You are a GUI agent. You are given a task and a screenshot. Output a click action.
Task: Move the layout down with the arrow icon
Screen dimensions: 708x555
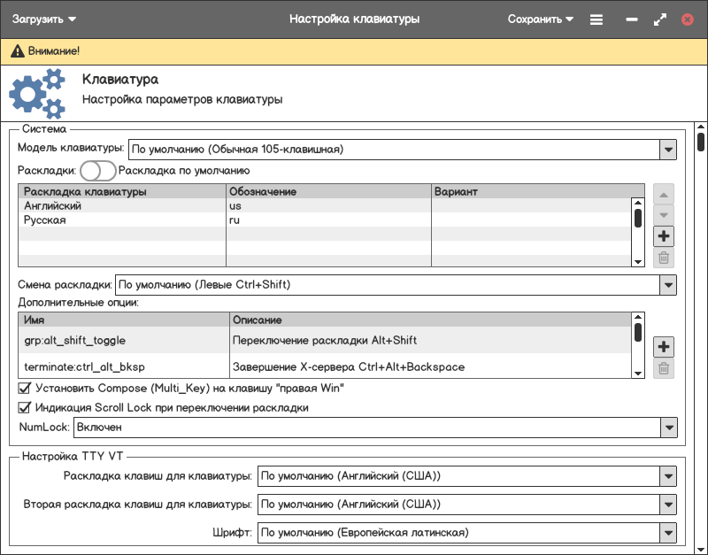pyautogui.click(x=664, y=215)
